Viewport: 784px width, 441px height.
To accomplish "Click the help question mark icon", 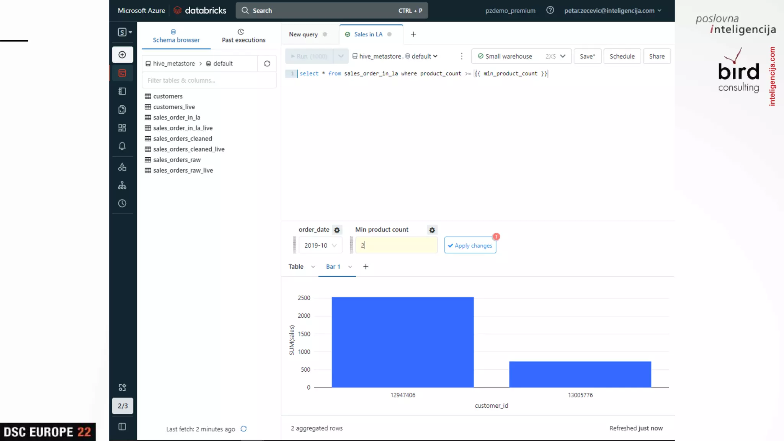I will (x=550, y=10).
